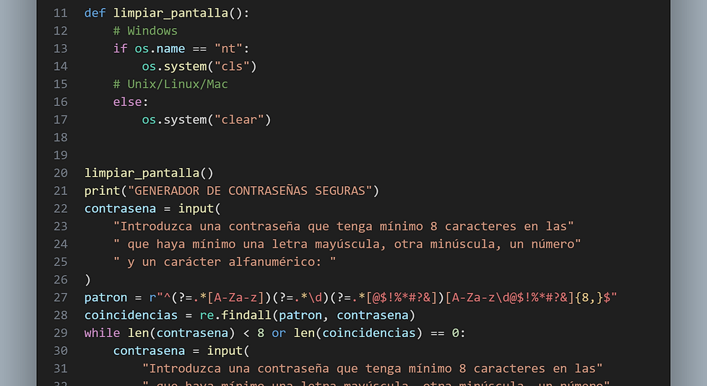707x386 pixels.
Task: Click the os.system("cls") call
Action: click(199, 66)
